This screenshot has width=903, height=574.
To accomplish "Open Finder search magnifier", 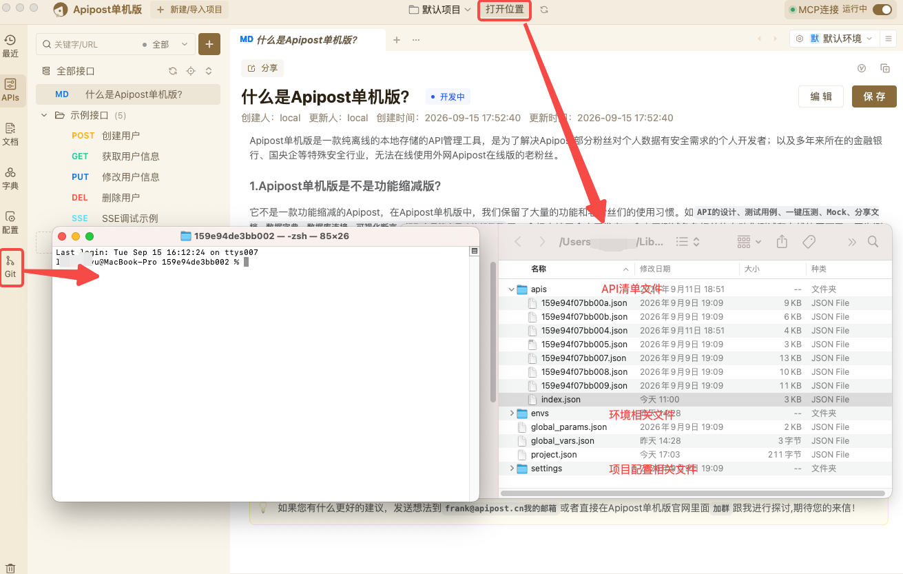I will [873, 242].
